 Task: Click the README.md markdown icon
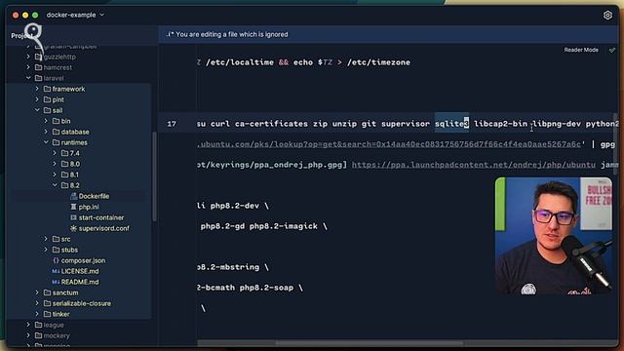click(x=56, y=282)
